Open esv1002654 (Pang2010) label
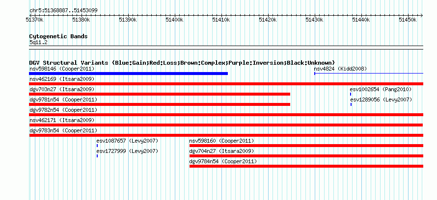Image resolution: width=437 pixels, height=200 pixels. point(381,89)
